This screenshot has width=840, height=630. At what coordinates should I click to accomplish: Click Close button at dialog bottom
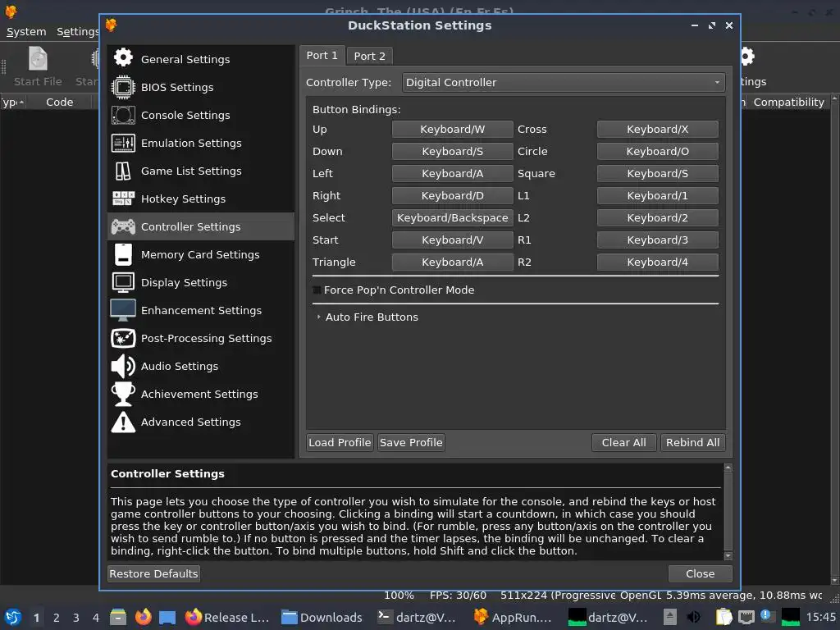[701, 573]
